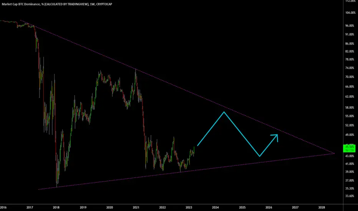Image resolution: width=358 pixels, height=211 pixels.
Task: Click the 49.00% price scale label
Action: [350, 135]
